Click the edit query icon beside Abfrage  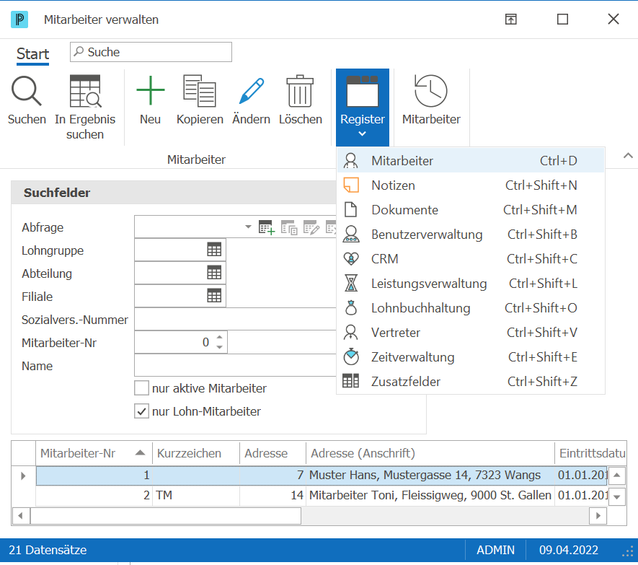(x=311, y=227)
